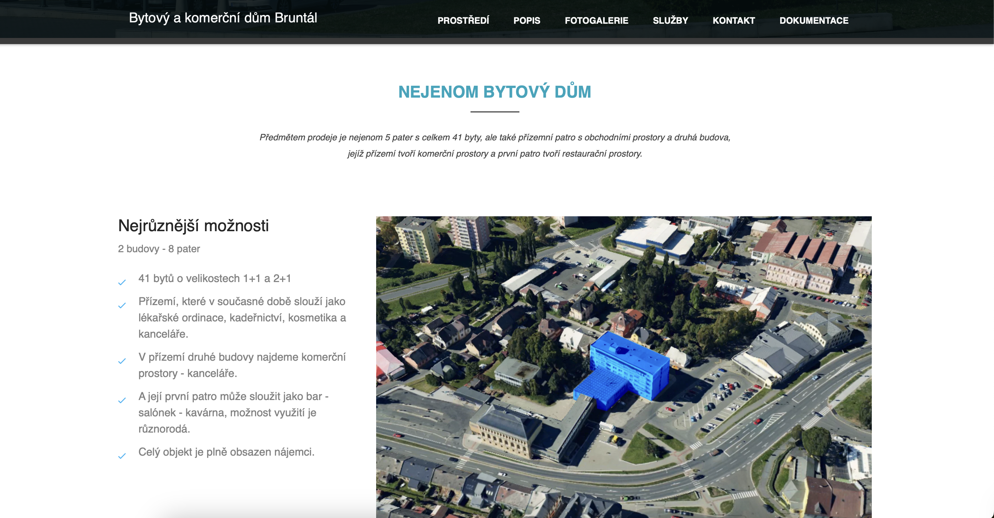Open the KONTAKT page link
This screenshot has width=994, height=518.
click(734, 20)
